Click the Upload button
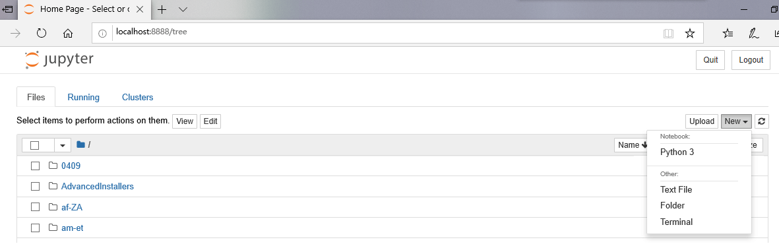 702,121
